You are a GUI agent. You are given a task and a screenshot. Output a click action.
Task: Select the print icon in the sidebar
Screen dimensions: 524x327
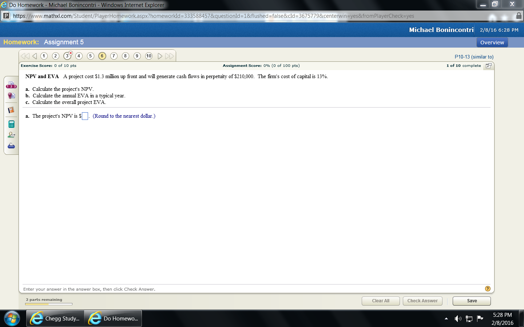click(11, 146)
